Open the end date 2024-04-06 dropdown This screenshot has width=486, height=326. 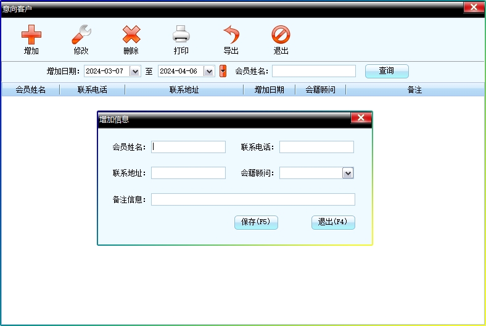click(209, 71)
